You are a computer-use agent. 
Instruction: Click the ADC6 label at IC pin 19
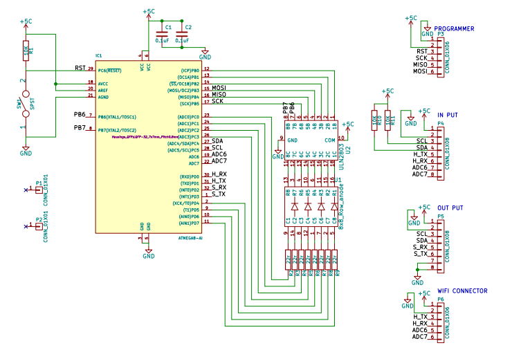(219, 154)
